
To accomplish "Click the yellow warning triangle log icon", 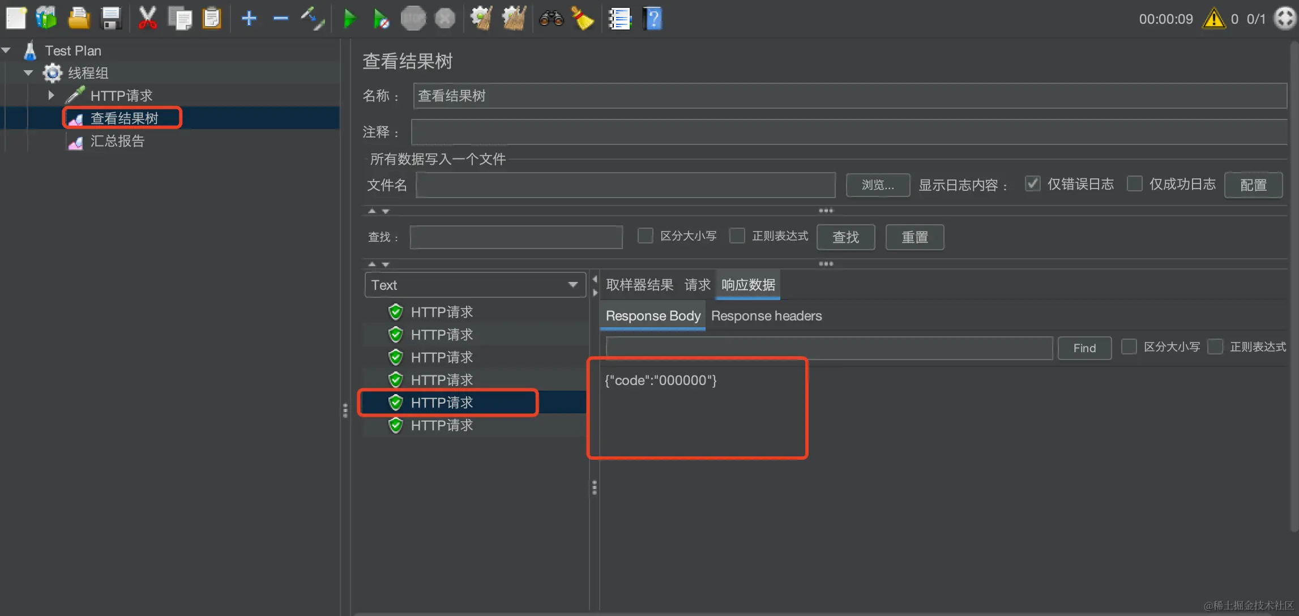I will (1213, 19).
